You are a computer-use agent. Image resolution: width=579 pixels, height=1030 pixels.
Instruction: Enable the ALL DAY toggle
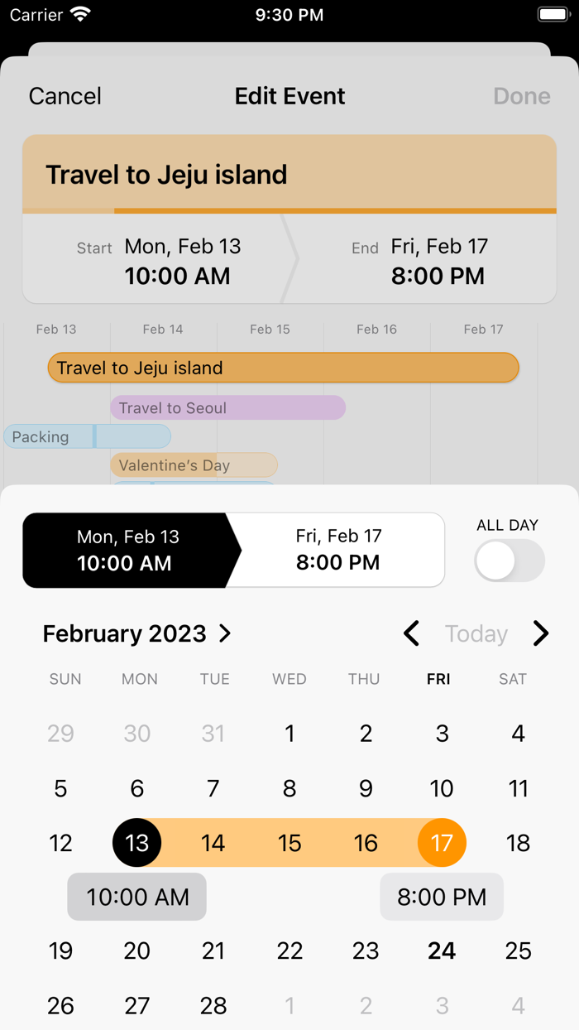coord(509,561)
